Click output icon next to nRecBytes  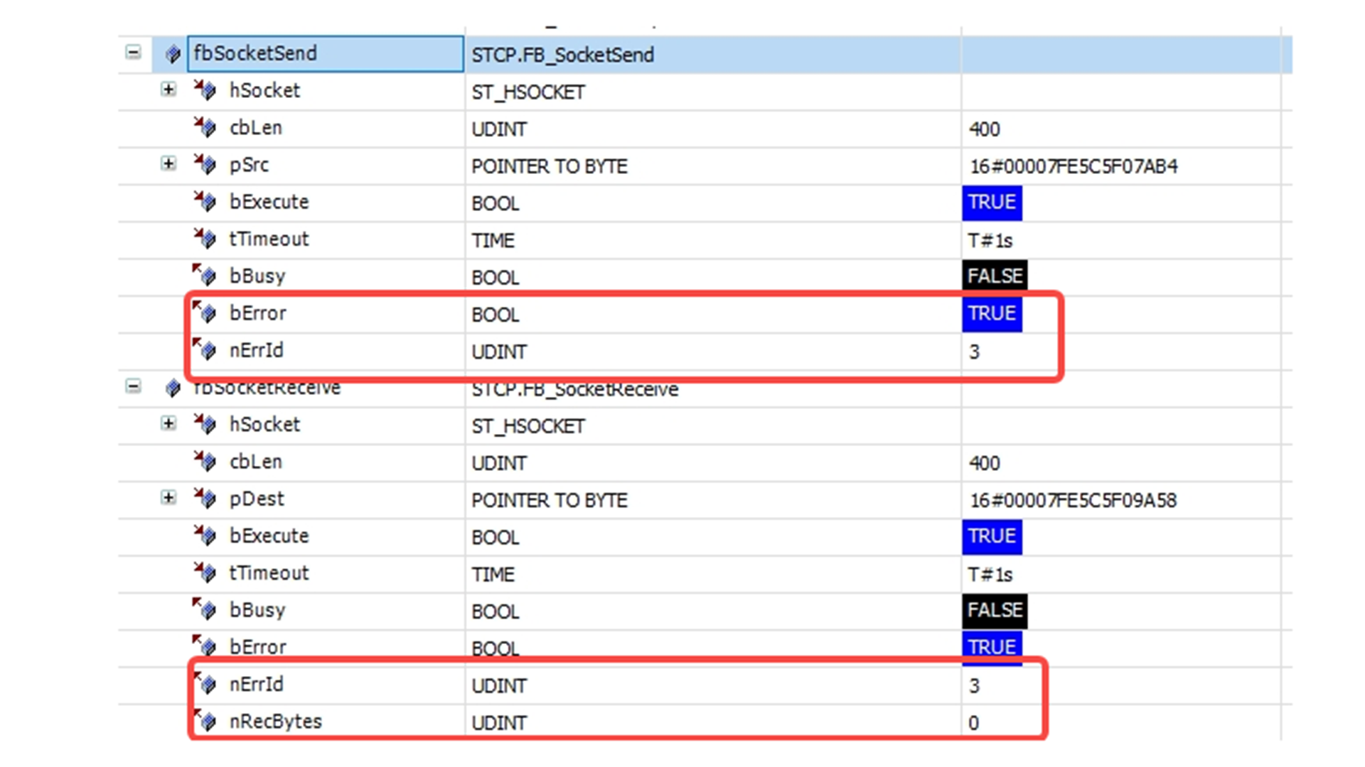coord(205,722)
